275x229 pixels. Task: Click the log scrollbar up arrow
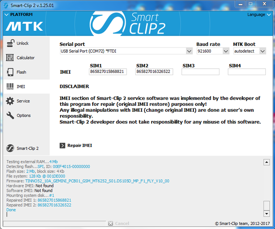(267, 162)
